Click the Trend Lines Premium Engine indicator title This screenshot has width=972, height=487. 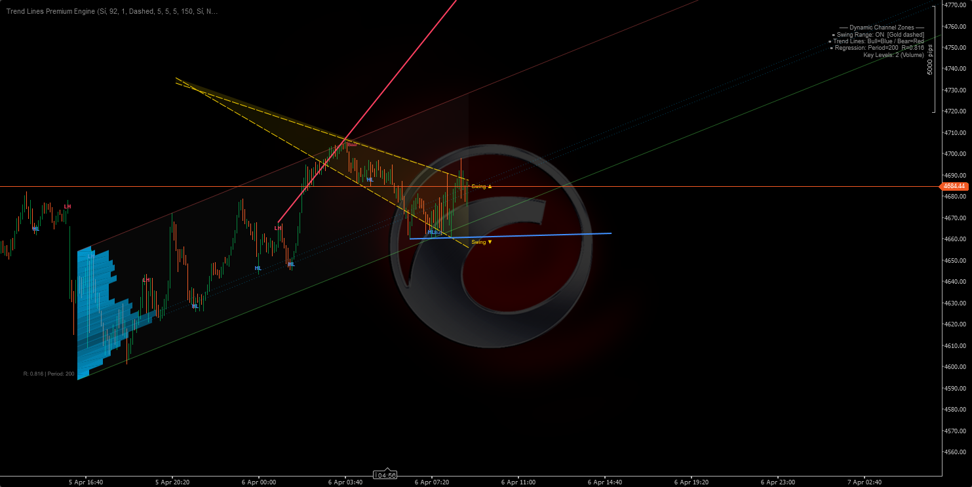click(112, 11)
